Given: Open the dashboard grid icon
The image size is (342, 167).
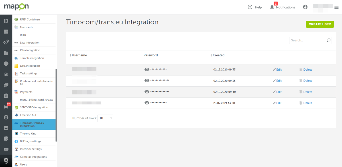Looking at the screenshot, I should [6, 32].
